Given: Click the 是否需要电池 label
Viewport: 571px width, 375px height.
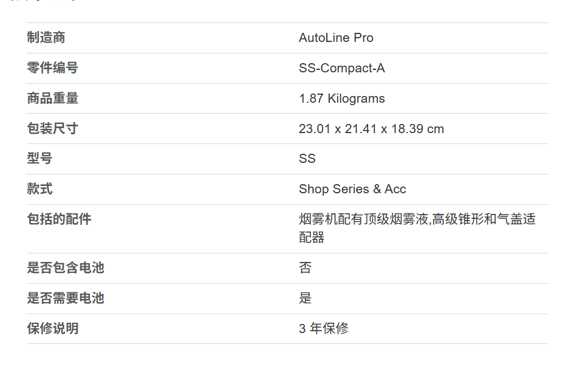Looking at the screenshot, I should pos(66,298).
